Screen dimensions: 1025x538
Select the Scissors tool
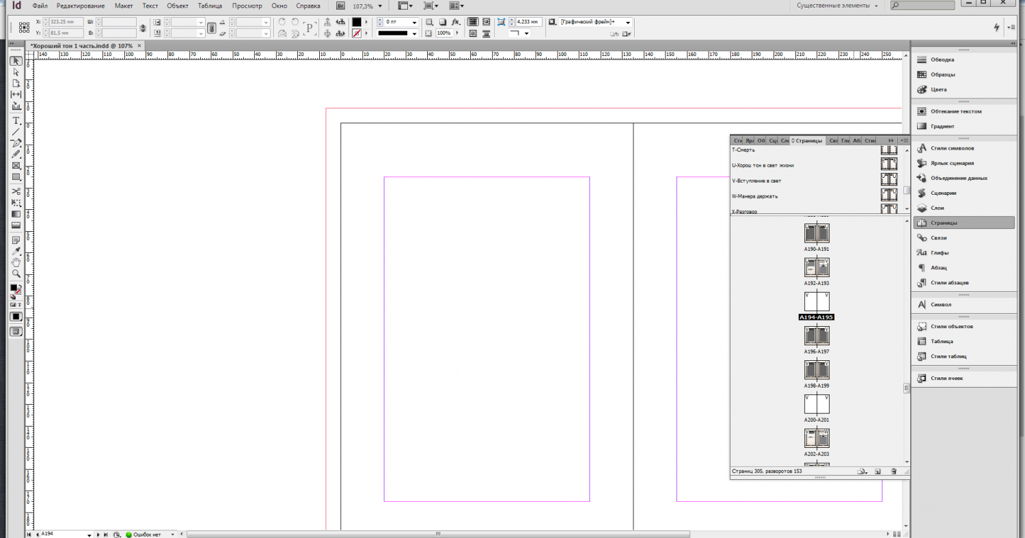pyautogui.click(x=16, y=191)
